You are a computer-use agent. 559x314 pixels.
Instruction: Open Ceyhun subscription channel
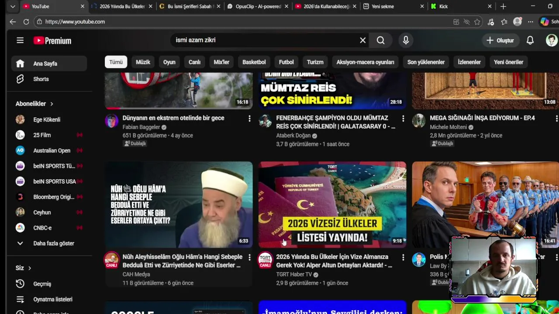(x=49, y=212)
